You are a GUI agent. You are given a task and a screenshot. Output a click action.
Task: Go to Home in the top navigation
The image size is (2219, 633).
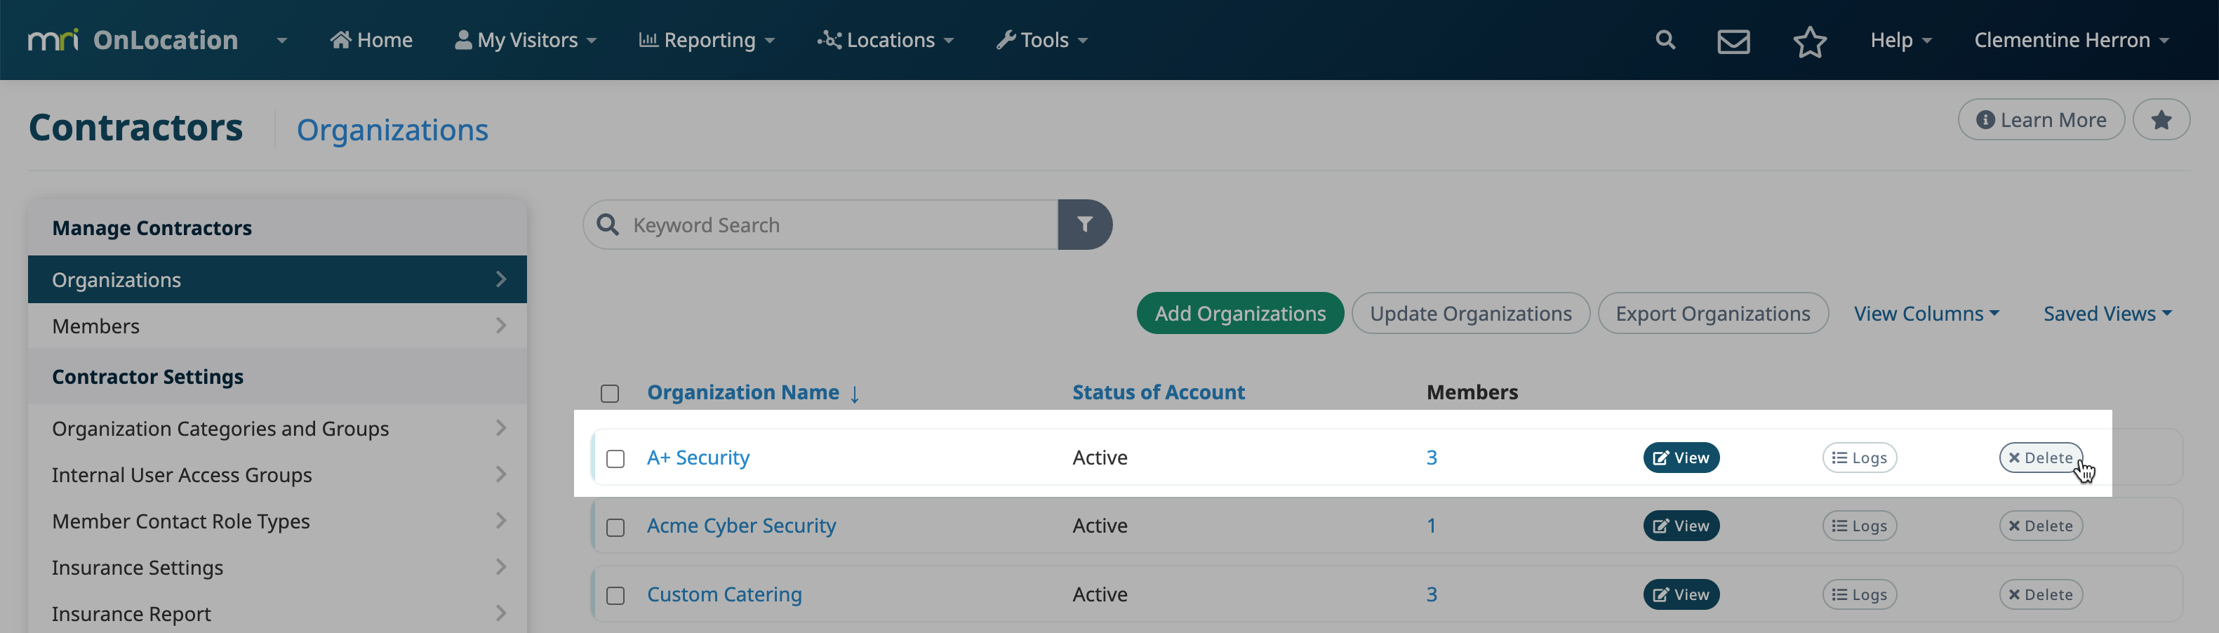(371, 39)
